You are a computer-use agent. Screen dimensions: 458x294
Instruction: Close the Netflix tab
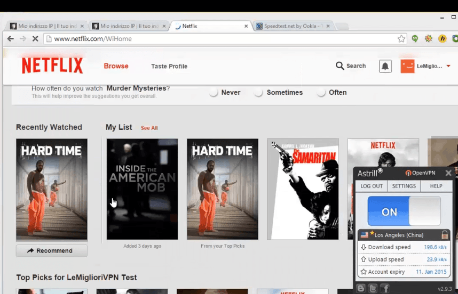[x=246, y=26]
